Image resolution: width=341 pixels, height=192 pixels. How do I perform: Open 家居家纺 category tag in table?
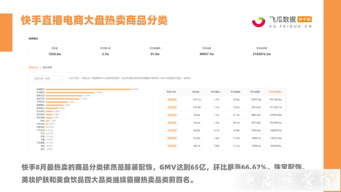tap(172, 146)
